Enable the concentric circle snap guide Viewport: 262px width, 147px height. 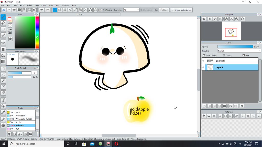80,10
